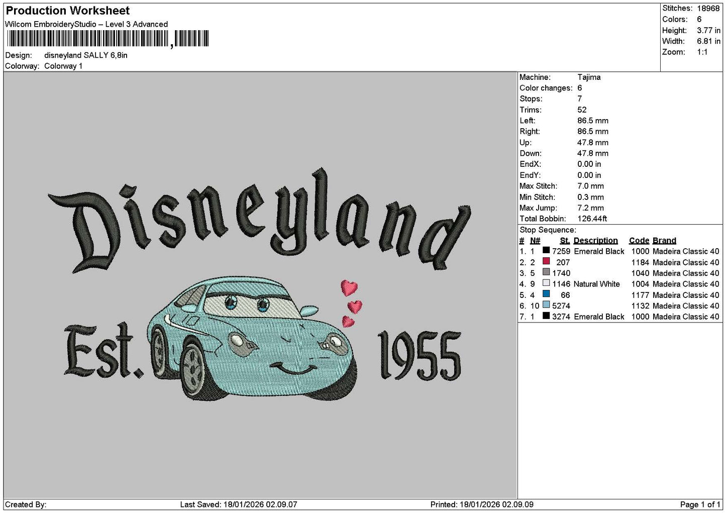Click the 'Page 1 of 1' footer text

tap(700, 504)
